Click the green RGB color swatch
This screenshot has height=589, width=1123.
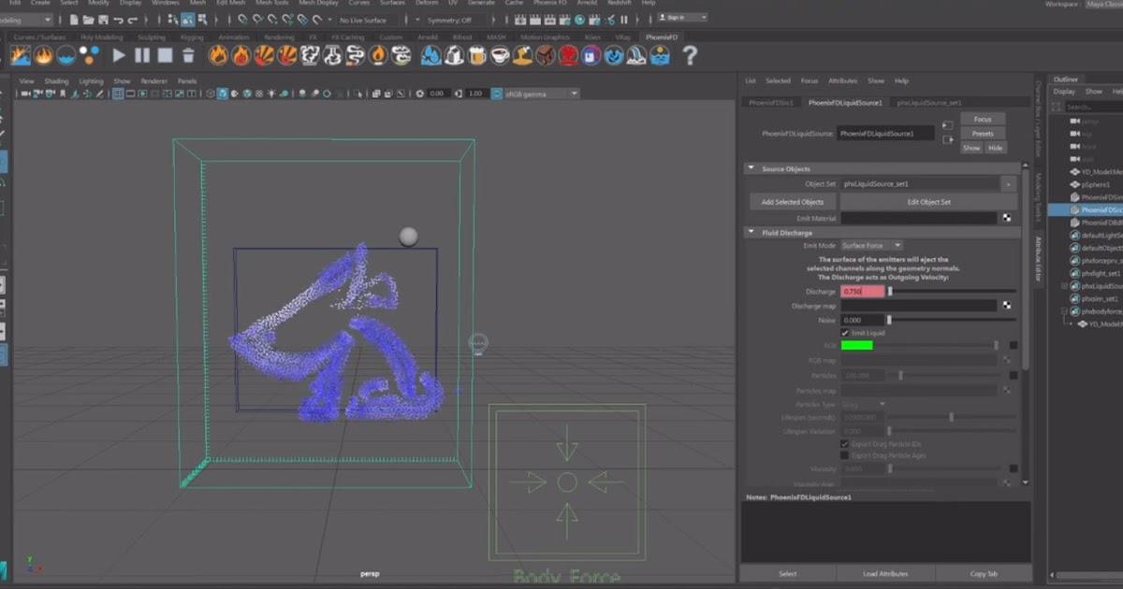[x=856, y=345]
